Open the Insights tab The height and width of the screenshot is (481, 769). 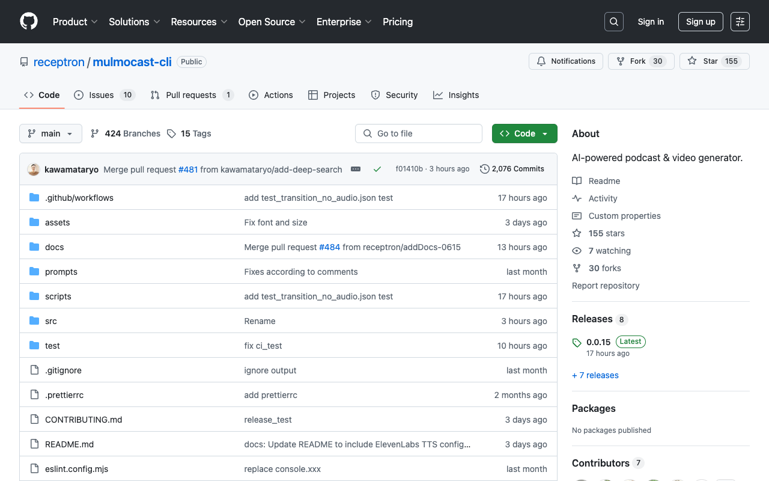456,95
